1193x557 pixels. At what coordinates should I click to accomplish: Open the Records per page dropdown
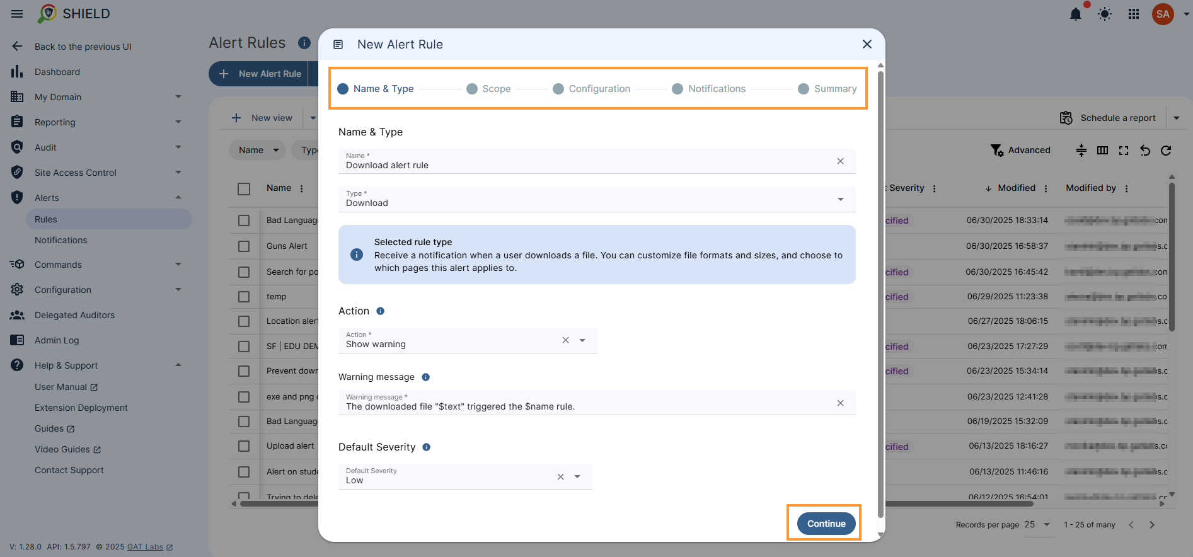tap(1038, 525)
